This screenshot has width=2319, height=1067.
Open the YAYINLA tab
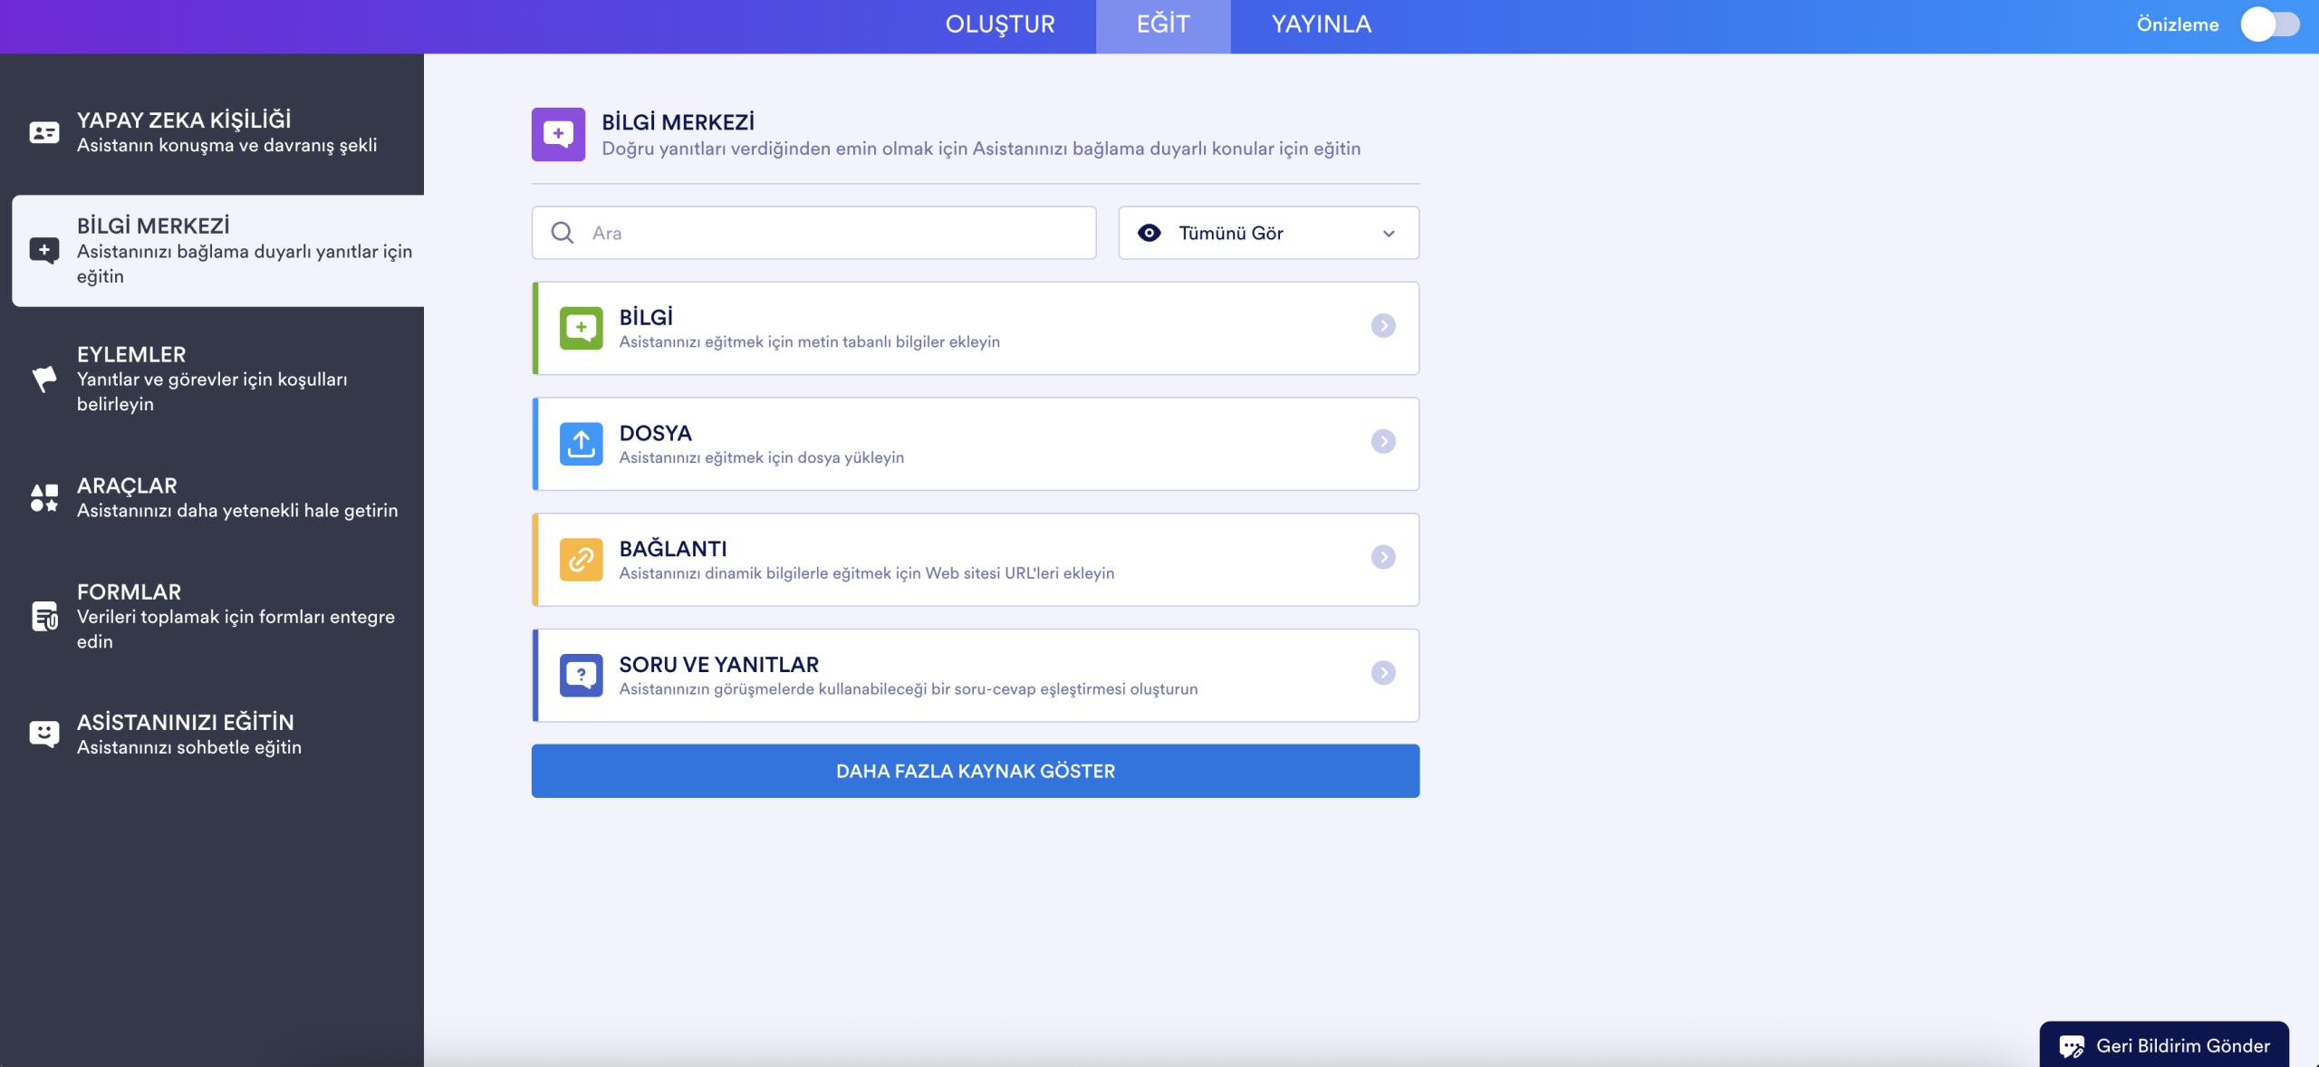[1321, 24]
